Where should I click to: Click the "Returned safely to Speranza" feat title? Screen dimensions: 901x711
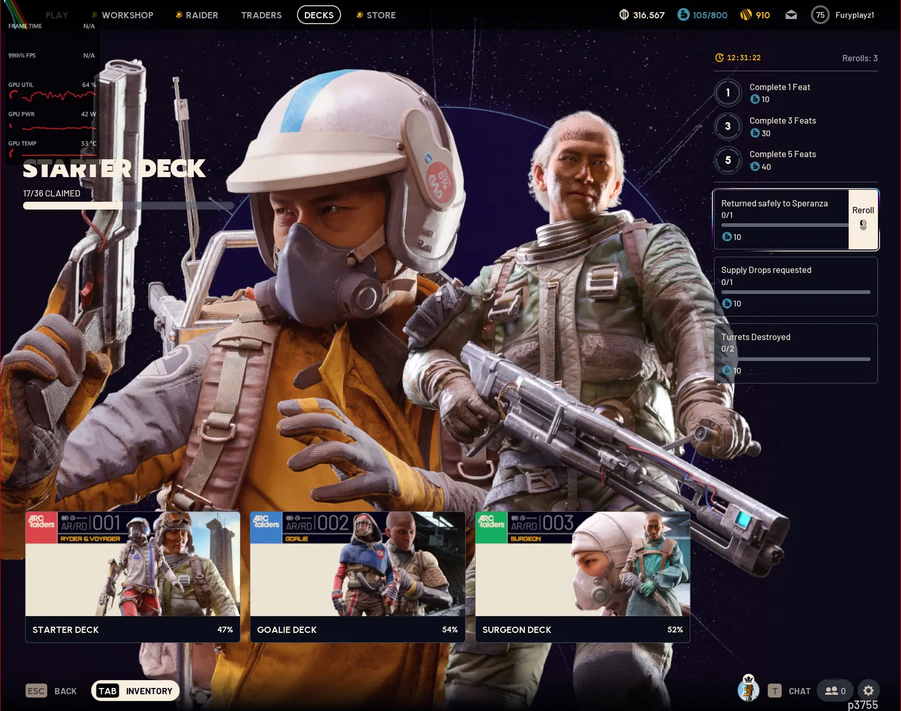(774, 203)
